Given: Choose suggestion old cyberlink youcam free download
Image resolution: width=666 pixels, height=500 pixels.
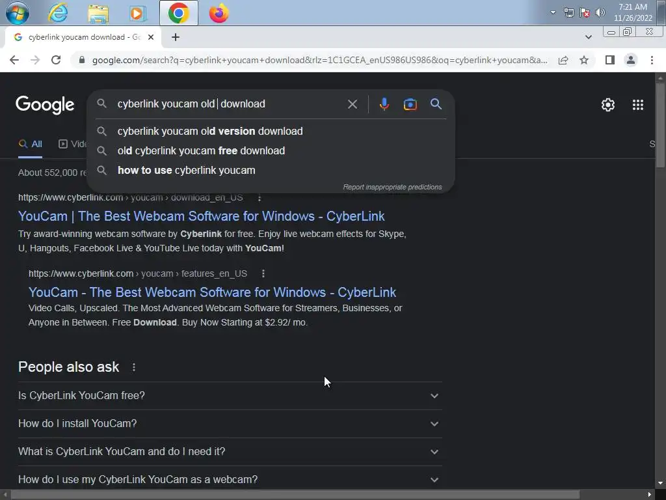Looking at the screenshot, I should (x=271, y=151).
